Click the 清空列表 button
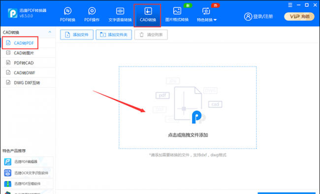Image resolution: width=320 pixels, height=194 pixels. coord(151,35)
